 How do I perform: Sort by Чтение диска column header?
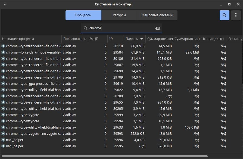(x=213, y=39)
